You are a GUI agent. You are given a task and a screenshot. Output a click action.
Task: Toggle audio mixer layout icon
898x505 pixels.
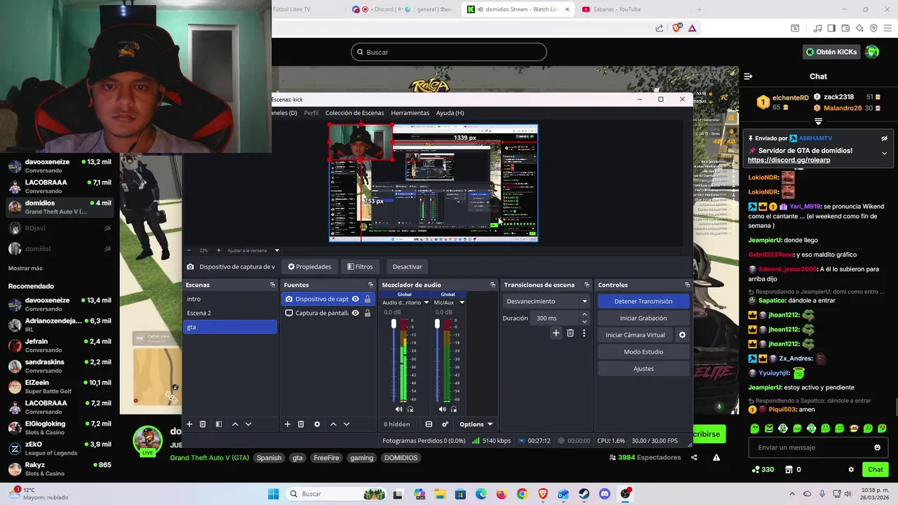pyautogui.click(x=429, y=424)
